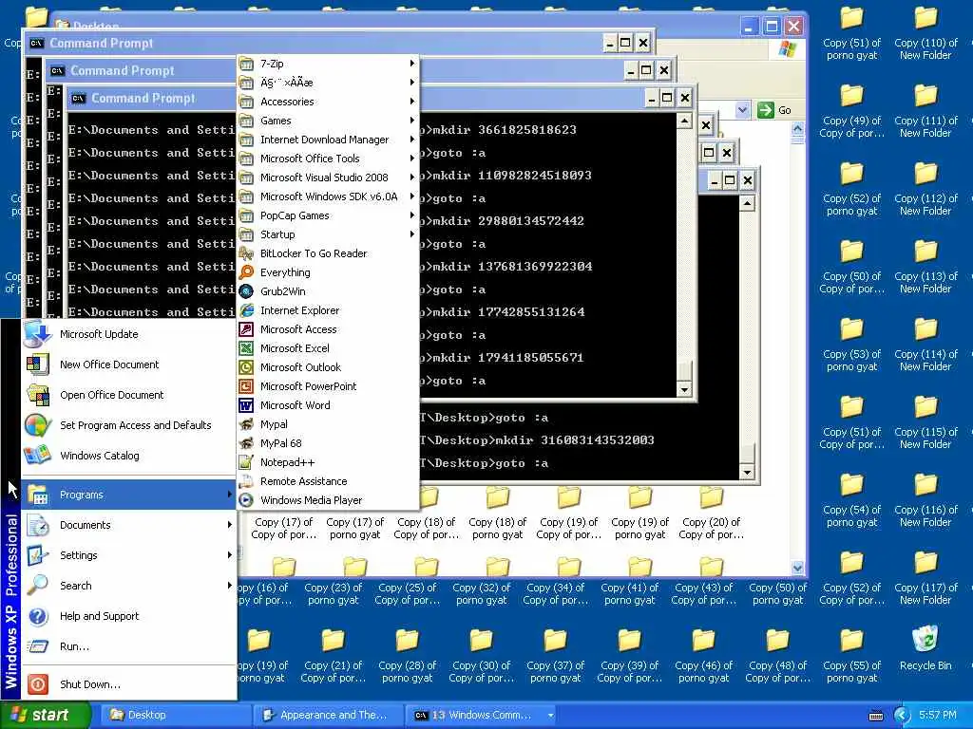
Task: Switch to Desktop taskbar button
Action: (x=174, y=715)
